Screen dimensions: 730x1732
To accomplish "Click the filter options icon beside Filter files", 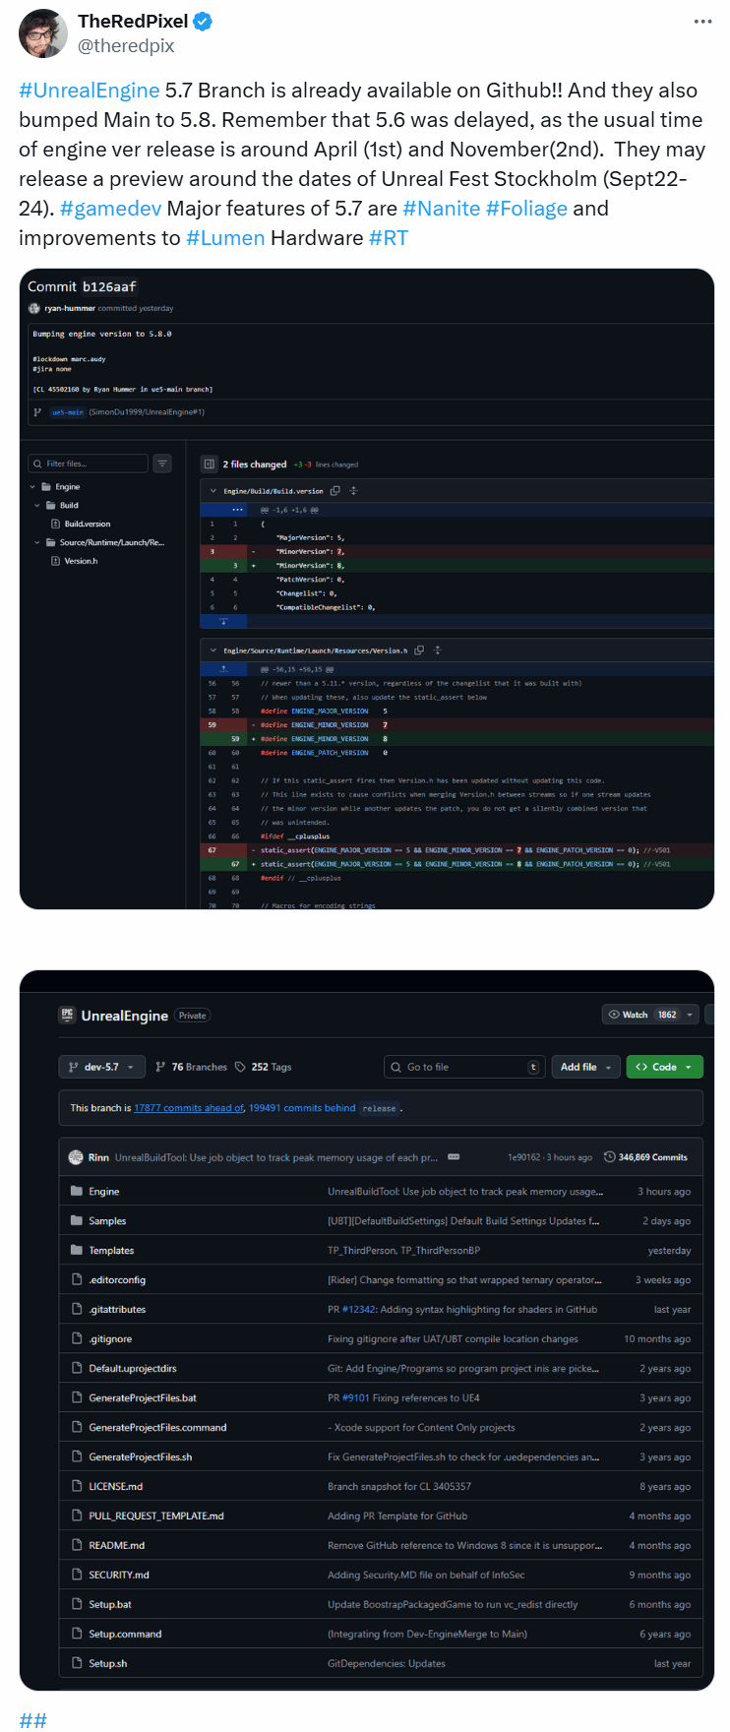I will (163, 464).
